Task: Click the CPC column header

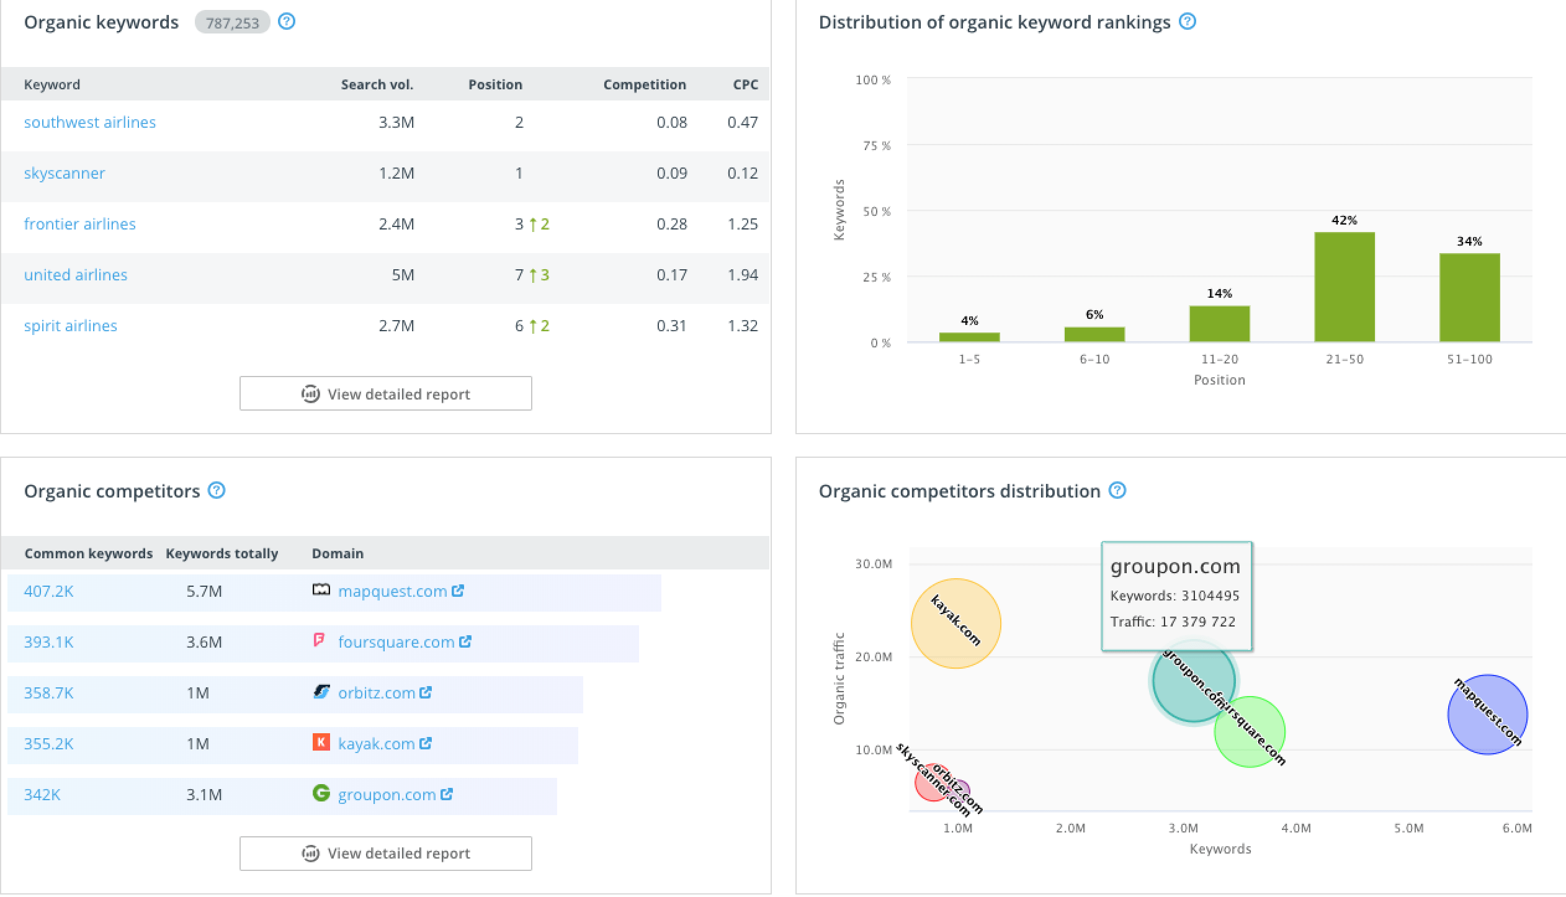Action: click(746, 84)
